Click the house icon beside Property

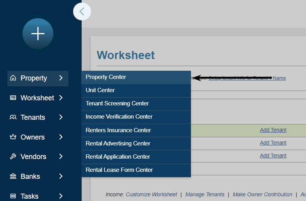(x=13, y=78)
